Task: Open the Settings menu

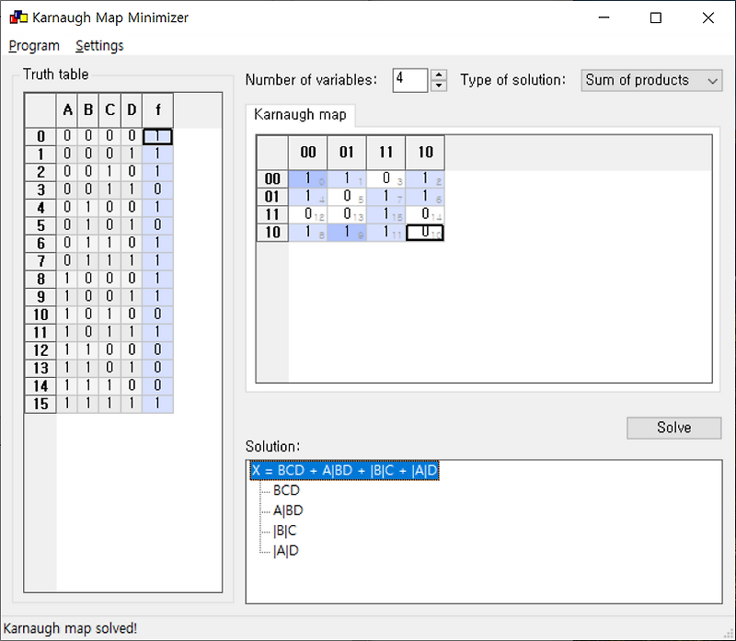Action: coord(98,45)
